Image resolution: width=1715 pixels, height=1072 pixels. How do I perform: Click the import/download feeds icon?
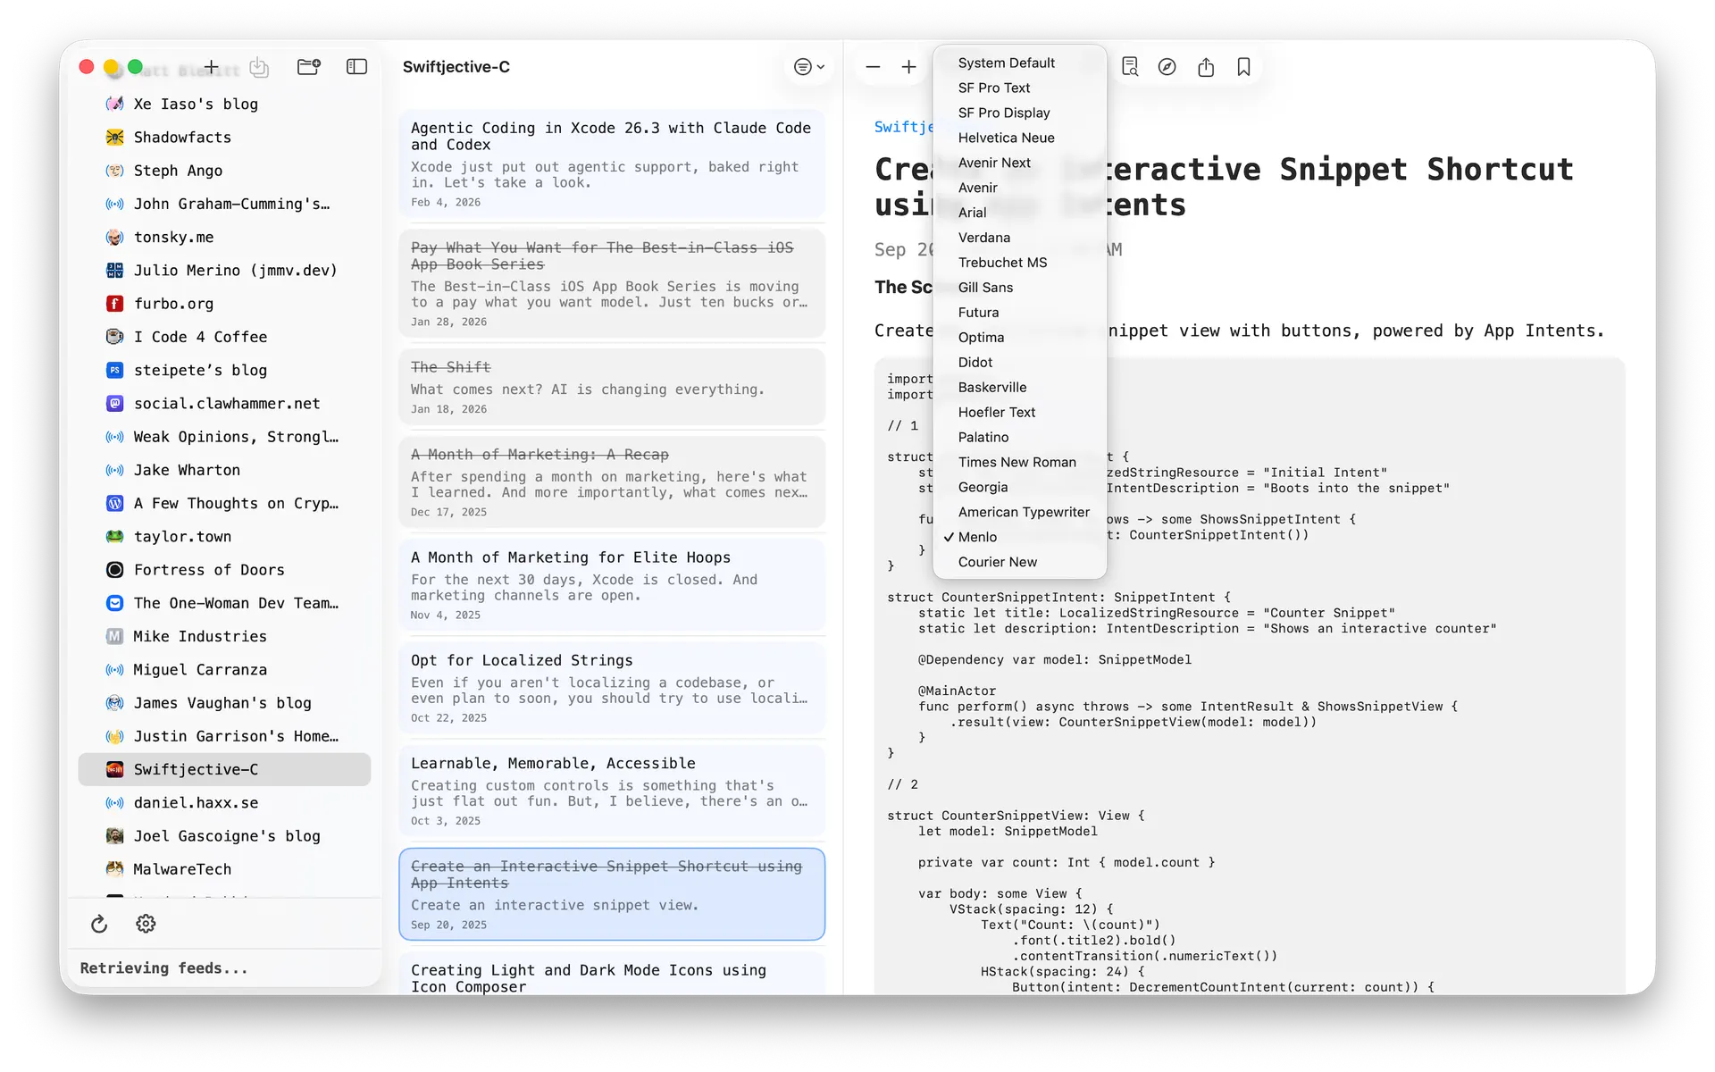[259, 67]
